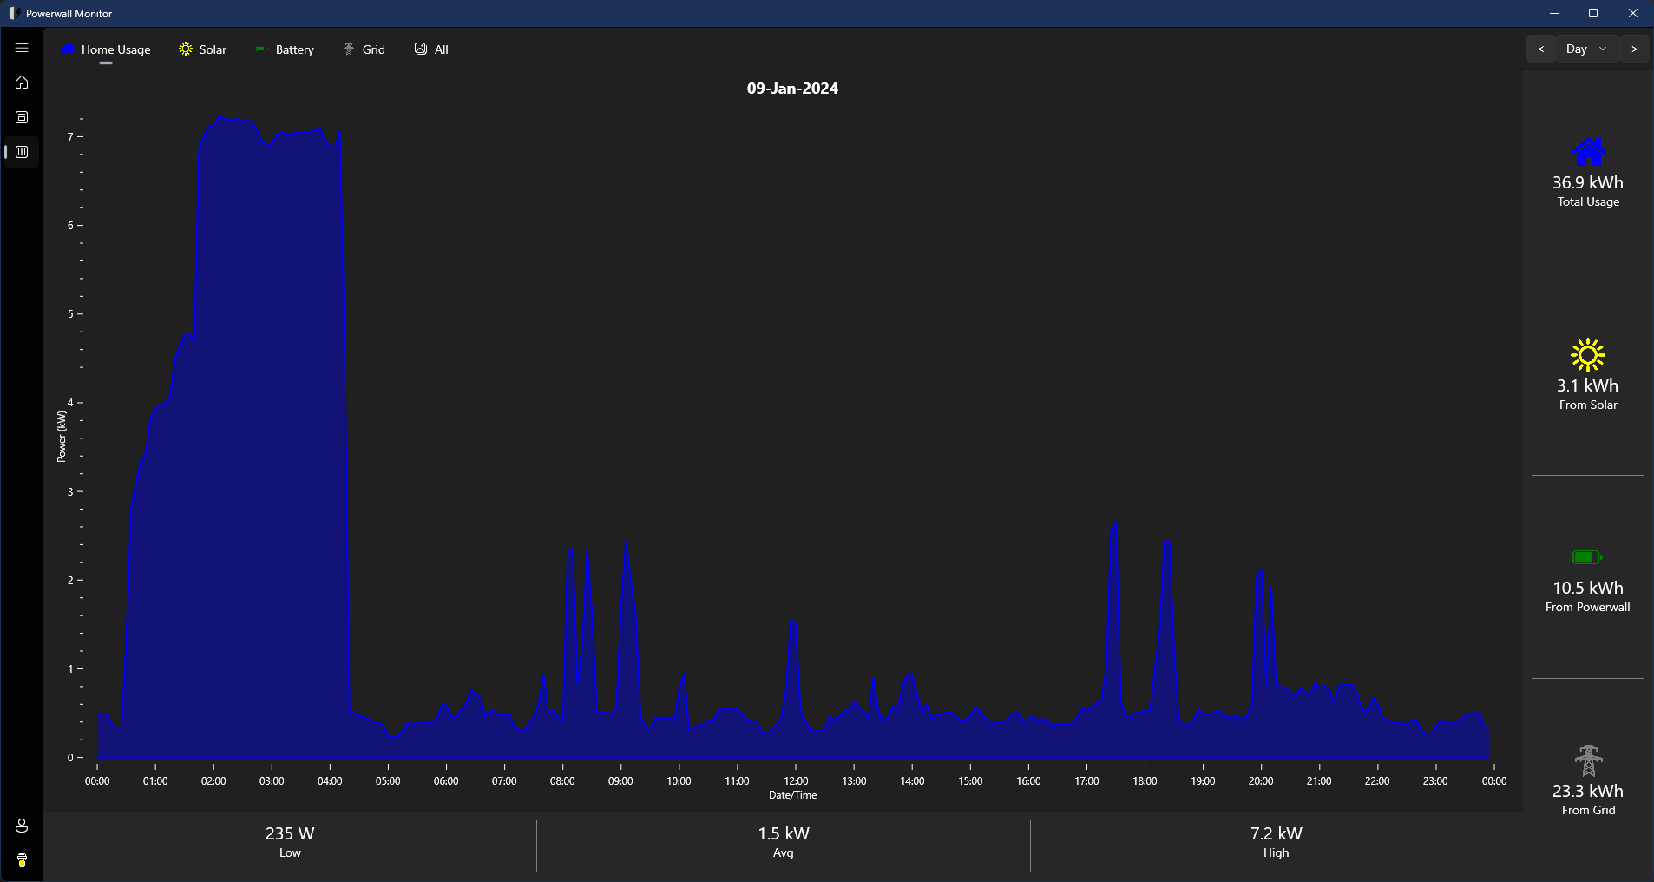
Task: Click the Grid pylon icon
Action: pyautogui.click(x=348, y=49)
